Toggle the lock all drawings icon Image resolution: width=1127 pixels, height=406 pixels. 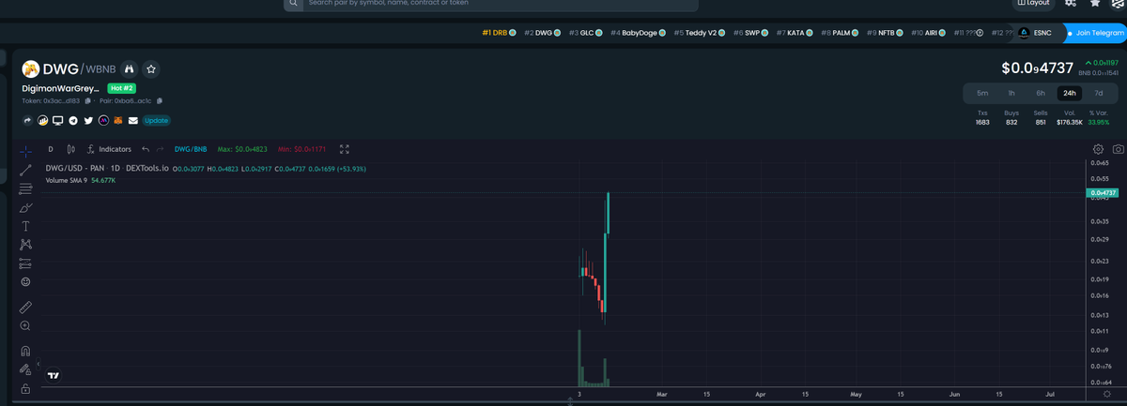pyautogui.click(x=25, y=388)
